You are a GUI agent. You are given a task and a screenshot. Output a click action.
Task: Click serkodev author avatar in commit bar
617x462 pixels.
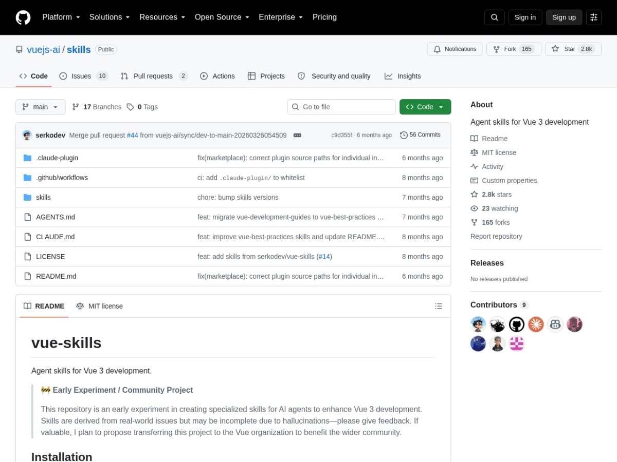[27, 135]
